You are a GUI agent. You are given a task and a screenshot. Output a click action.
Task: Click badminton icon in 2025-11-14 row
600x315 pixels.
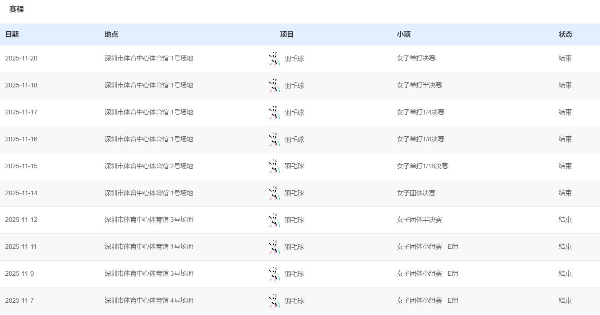(274, 193)
